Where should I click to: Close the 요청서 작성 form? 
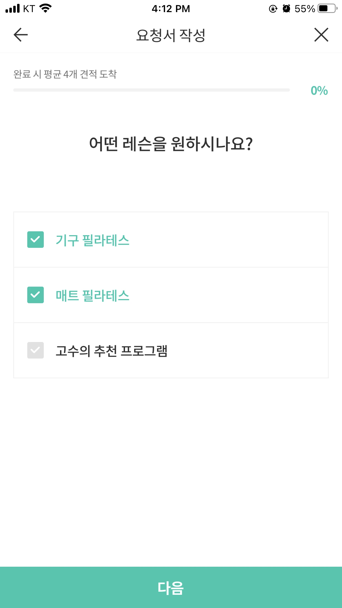point(321,35)
